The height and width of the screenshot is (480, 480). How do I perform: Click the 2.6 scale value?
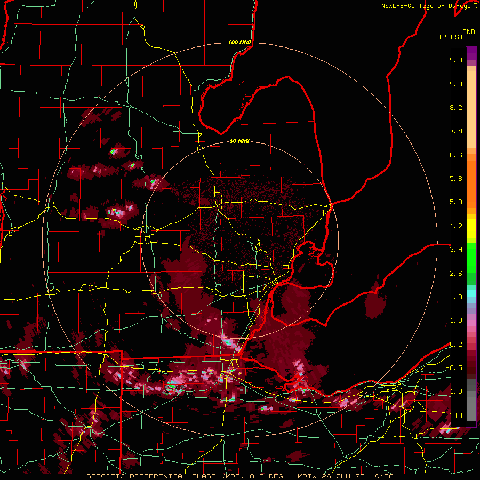[x=456, y=274]
